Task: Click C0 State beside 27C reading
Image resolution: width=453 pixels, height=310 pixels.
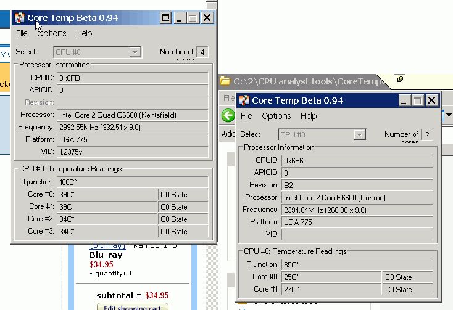Action: [x=408, y=289]
